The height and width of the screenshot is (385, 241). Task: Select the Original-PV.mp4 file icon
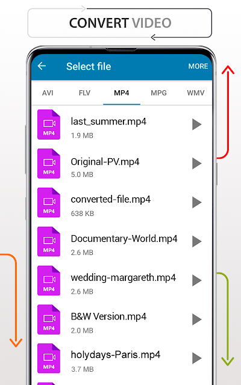pos(49,164)
